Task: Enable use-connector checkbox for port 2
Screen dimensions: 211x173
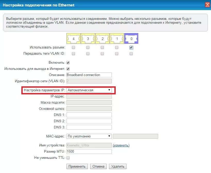Action: (x=102, y=47)
